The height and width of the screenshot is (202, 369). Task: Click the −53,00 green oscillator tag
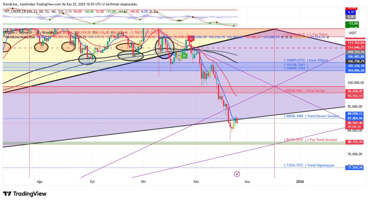352,23
